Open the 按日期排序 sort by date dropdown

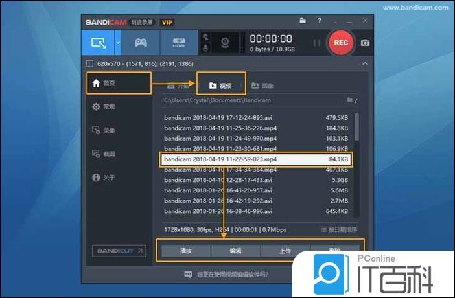(339, 230)
